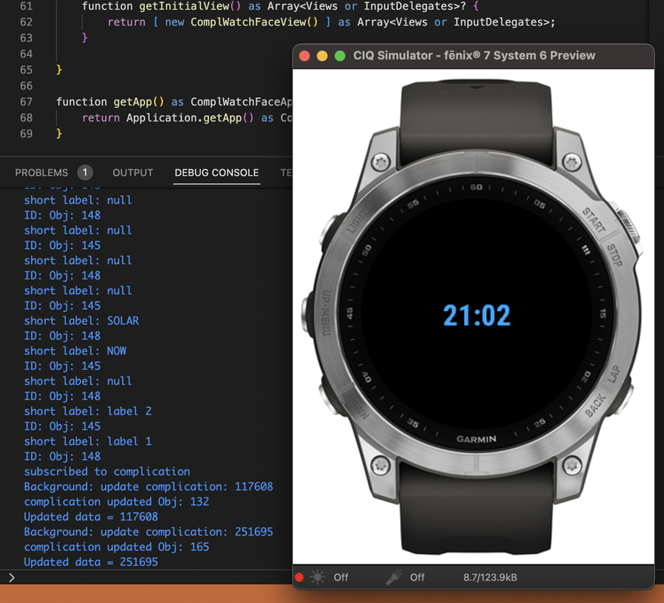Click the Problems count badge showing 1
Screen dimensions: 664x603
[x=85, y=172]
